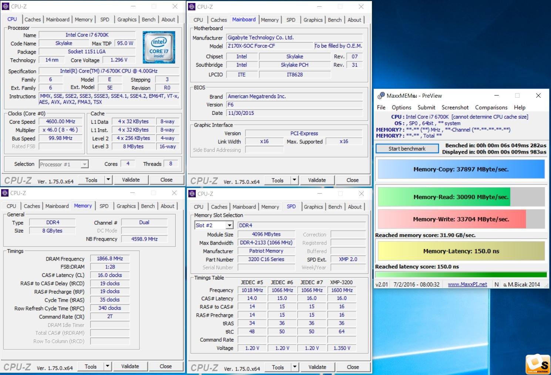Open Mainboard tab in SPD window
Image resolution: width=551 pixels, height=375 pixels.
[x=244, y=207]
